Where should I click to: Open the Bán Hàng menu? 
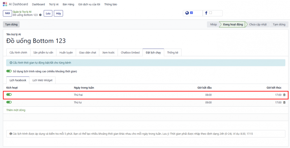tap(68, 4)
